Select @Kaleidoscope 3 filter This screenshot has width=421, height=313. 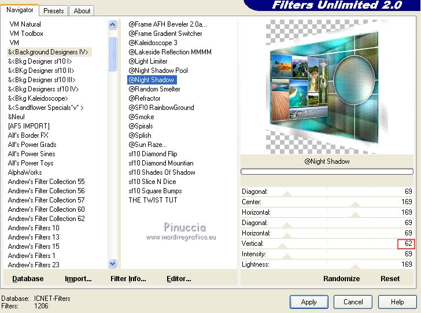pos(153,43)
